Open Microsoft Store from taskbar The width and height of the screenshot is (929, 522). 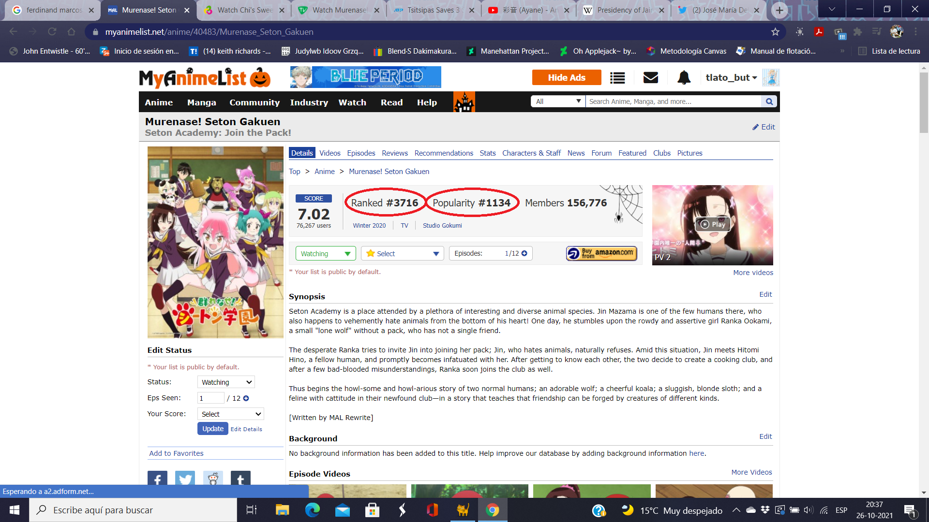click(372, 510)
